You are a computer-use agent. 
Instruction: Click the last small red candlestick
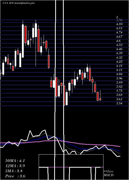point(100,99)
